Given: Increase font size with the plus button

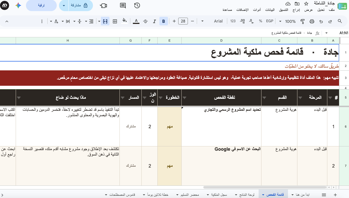Looking at the screenshot, I should point(174,21).
